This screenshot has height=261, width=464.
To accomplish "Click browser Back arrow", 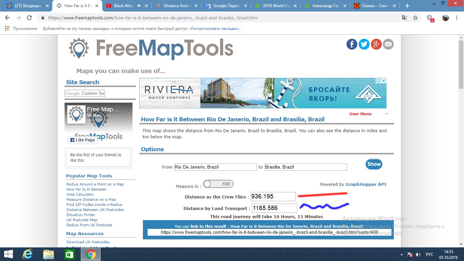I will click(x=7, y=18).
